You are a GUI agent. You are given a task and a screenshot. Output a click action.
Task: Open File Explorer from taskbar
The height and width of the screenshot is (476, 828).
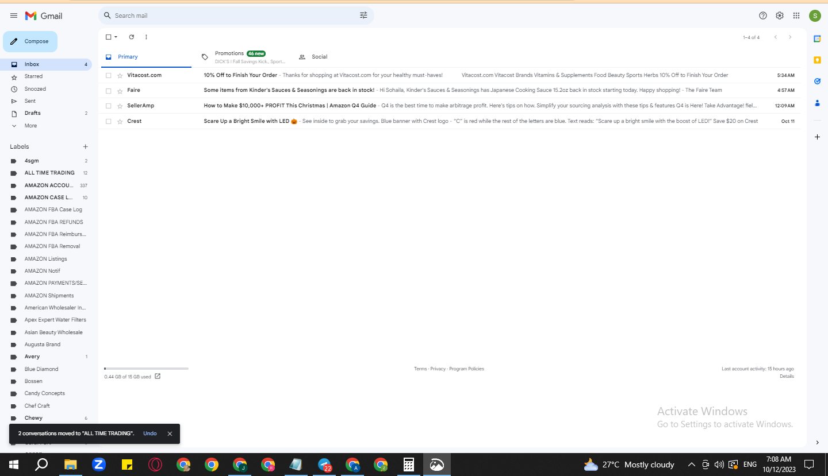(x=70, y=464)
